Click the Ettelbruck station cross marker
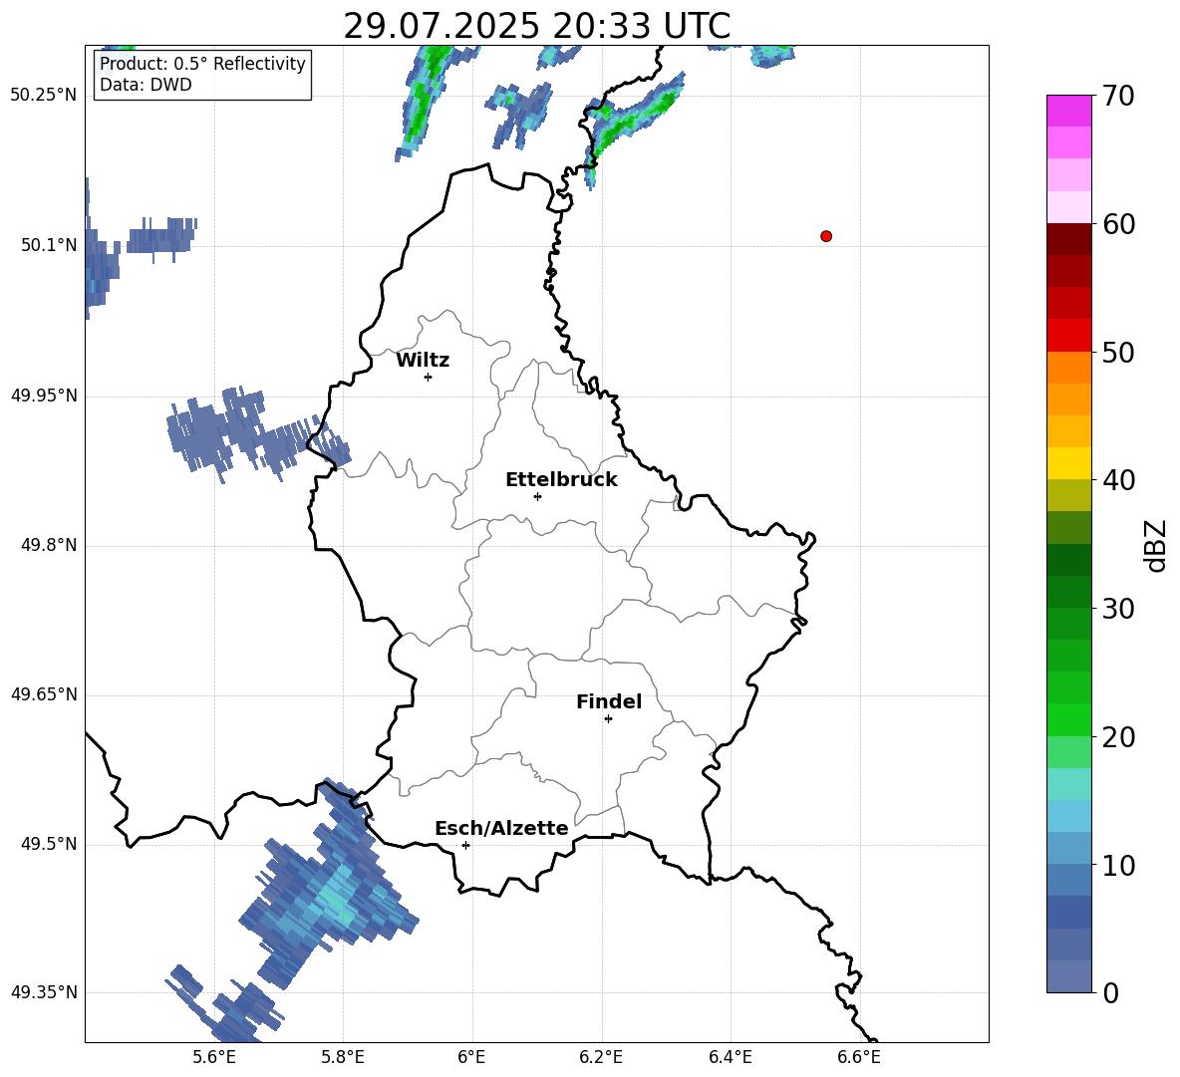The image size is (1180, 1077). [x=537, y=496]
